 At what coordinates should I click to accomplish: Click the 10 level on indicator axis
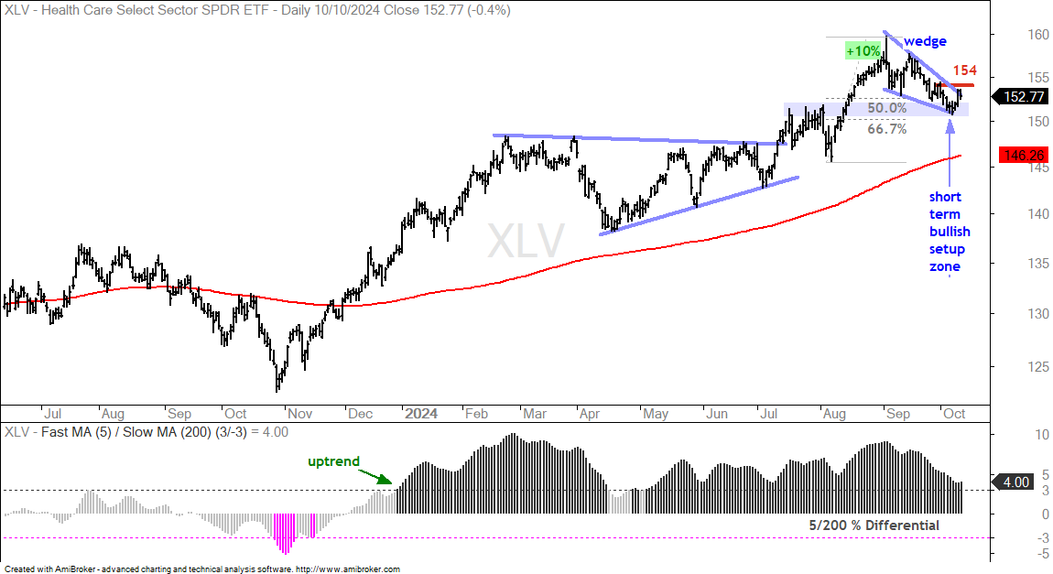[1042, 435]
